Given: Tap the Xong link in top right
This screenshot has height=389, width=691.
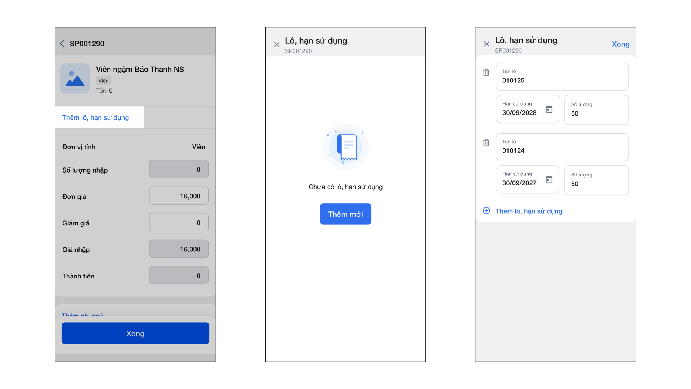Looking at the screenshot, I should [620, 44].
